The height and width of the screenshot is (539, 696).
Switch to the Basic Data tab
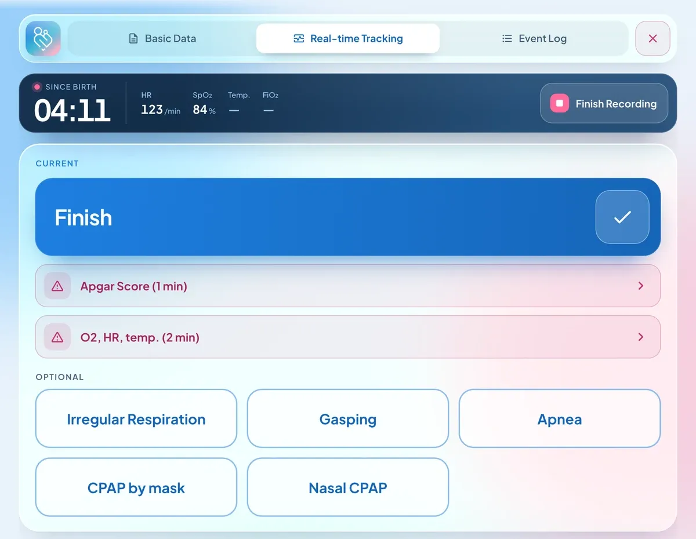click(162, 39)
